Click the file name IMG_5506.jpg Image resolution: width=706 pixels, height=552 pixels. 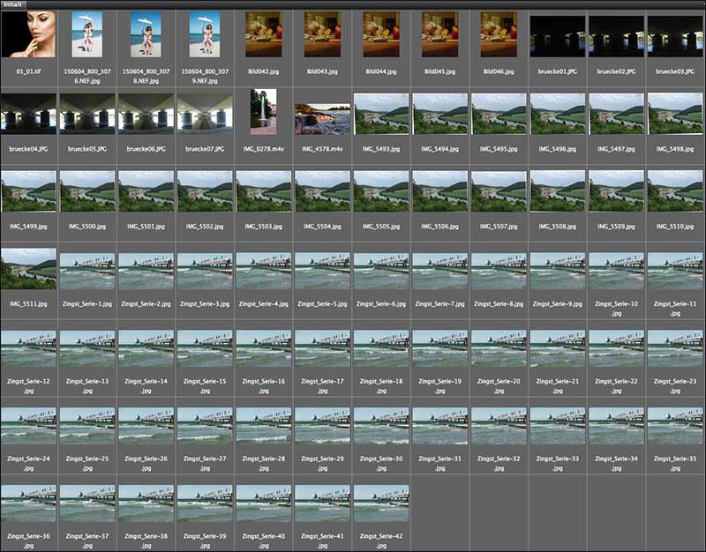point(439,227)
